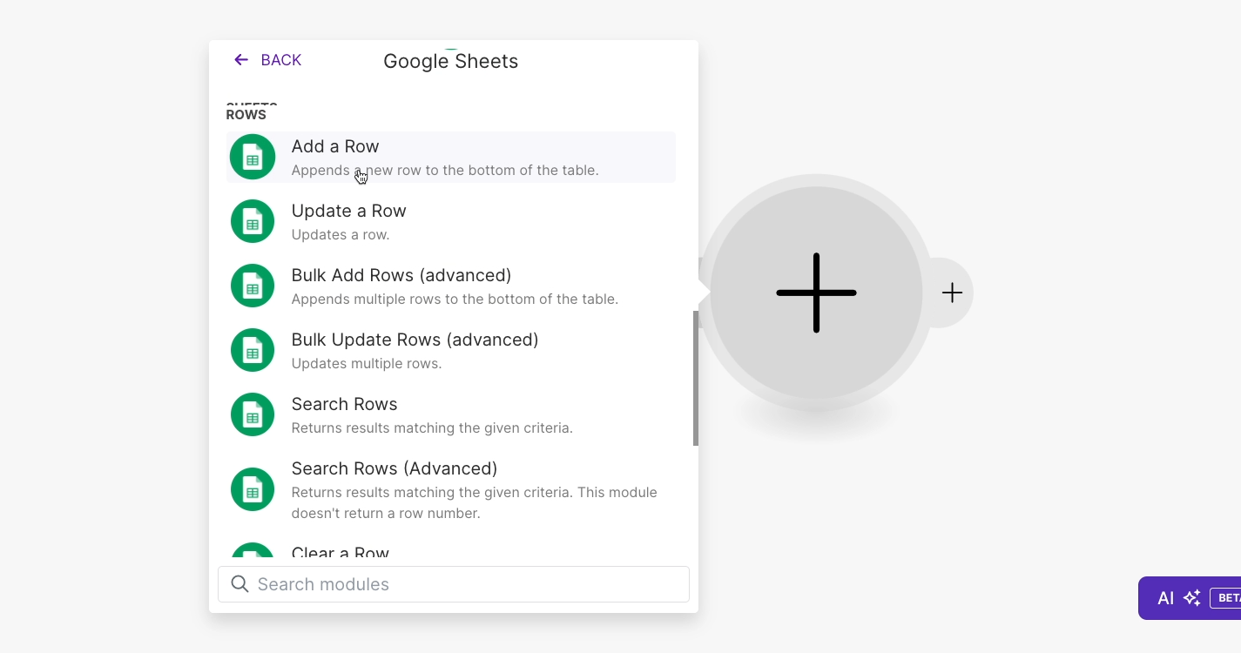
Task: Click the AI sparkle icon
Action: [1192, 598]
